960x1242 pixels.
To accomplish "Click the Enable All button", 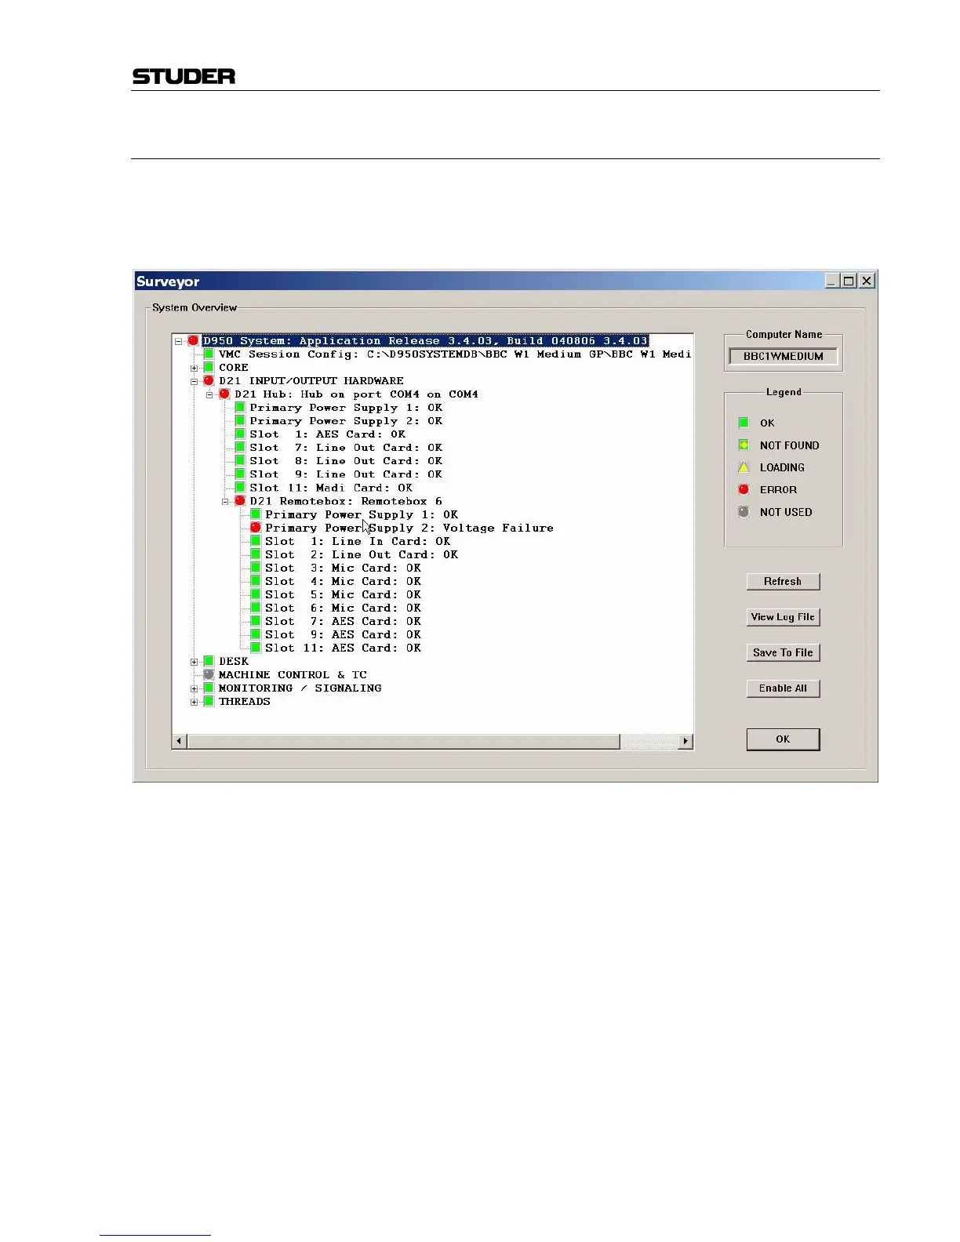I will 783,688.
